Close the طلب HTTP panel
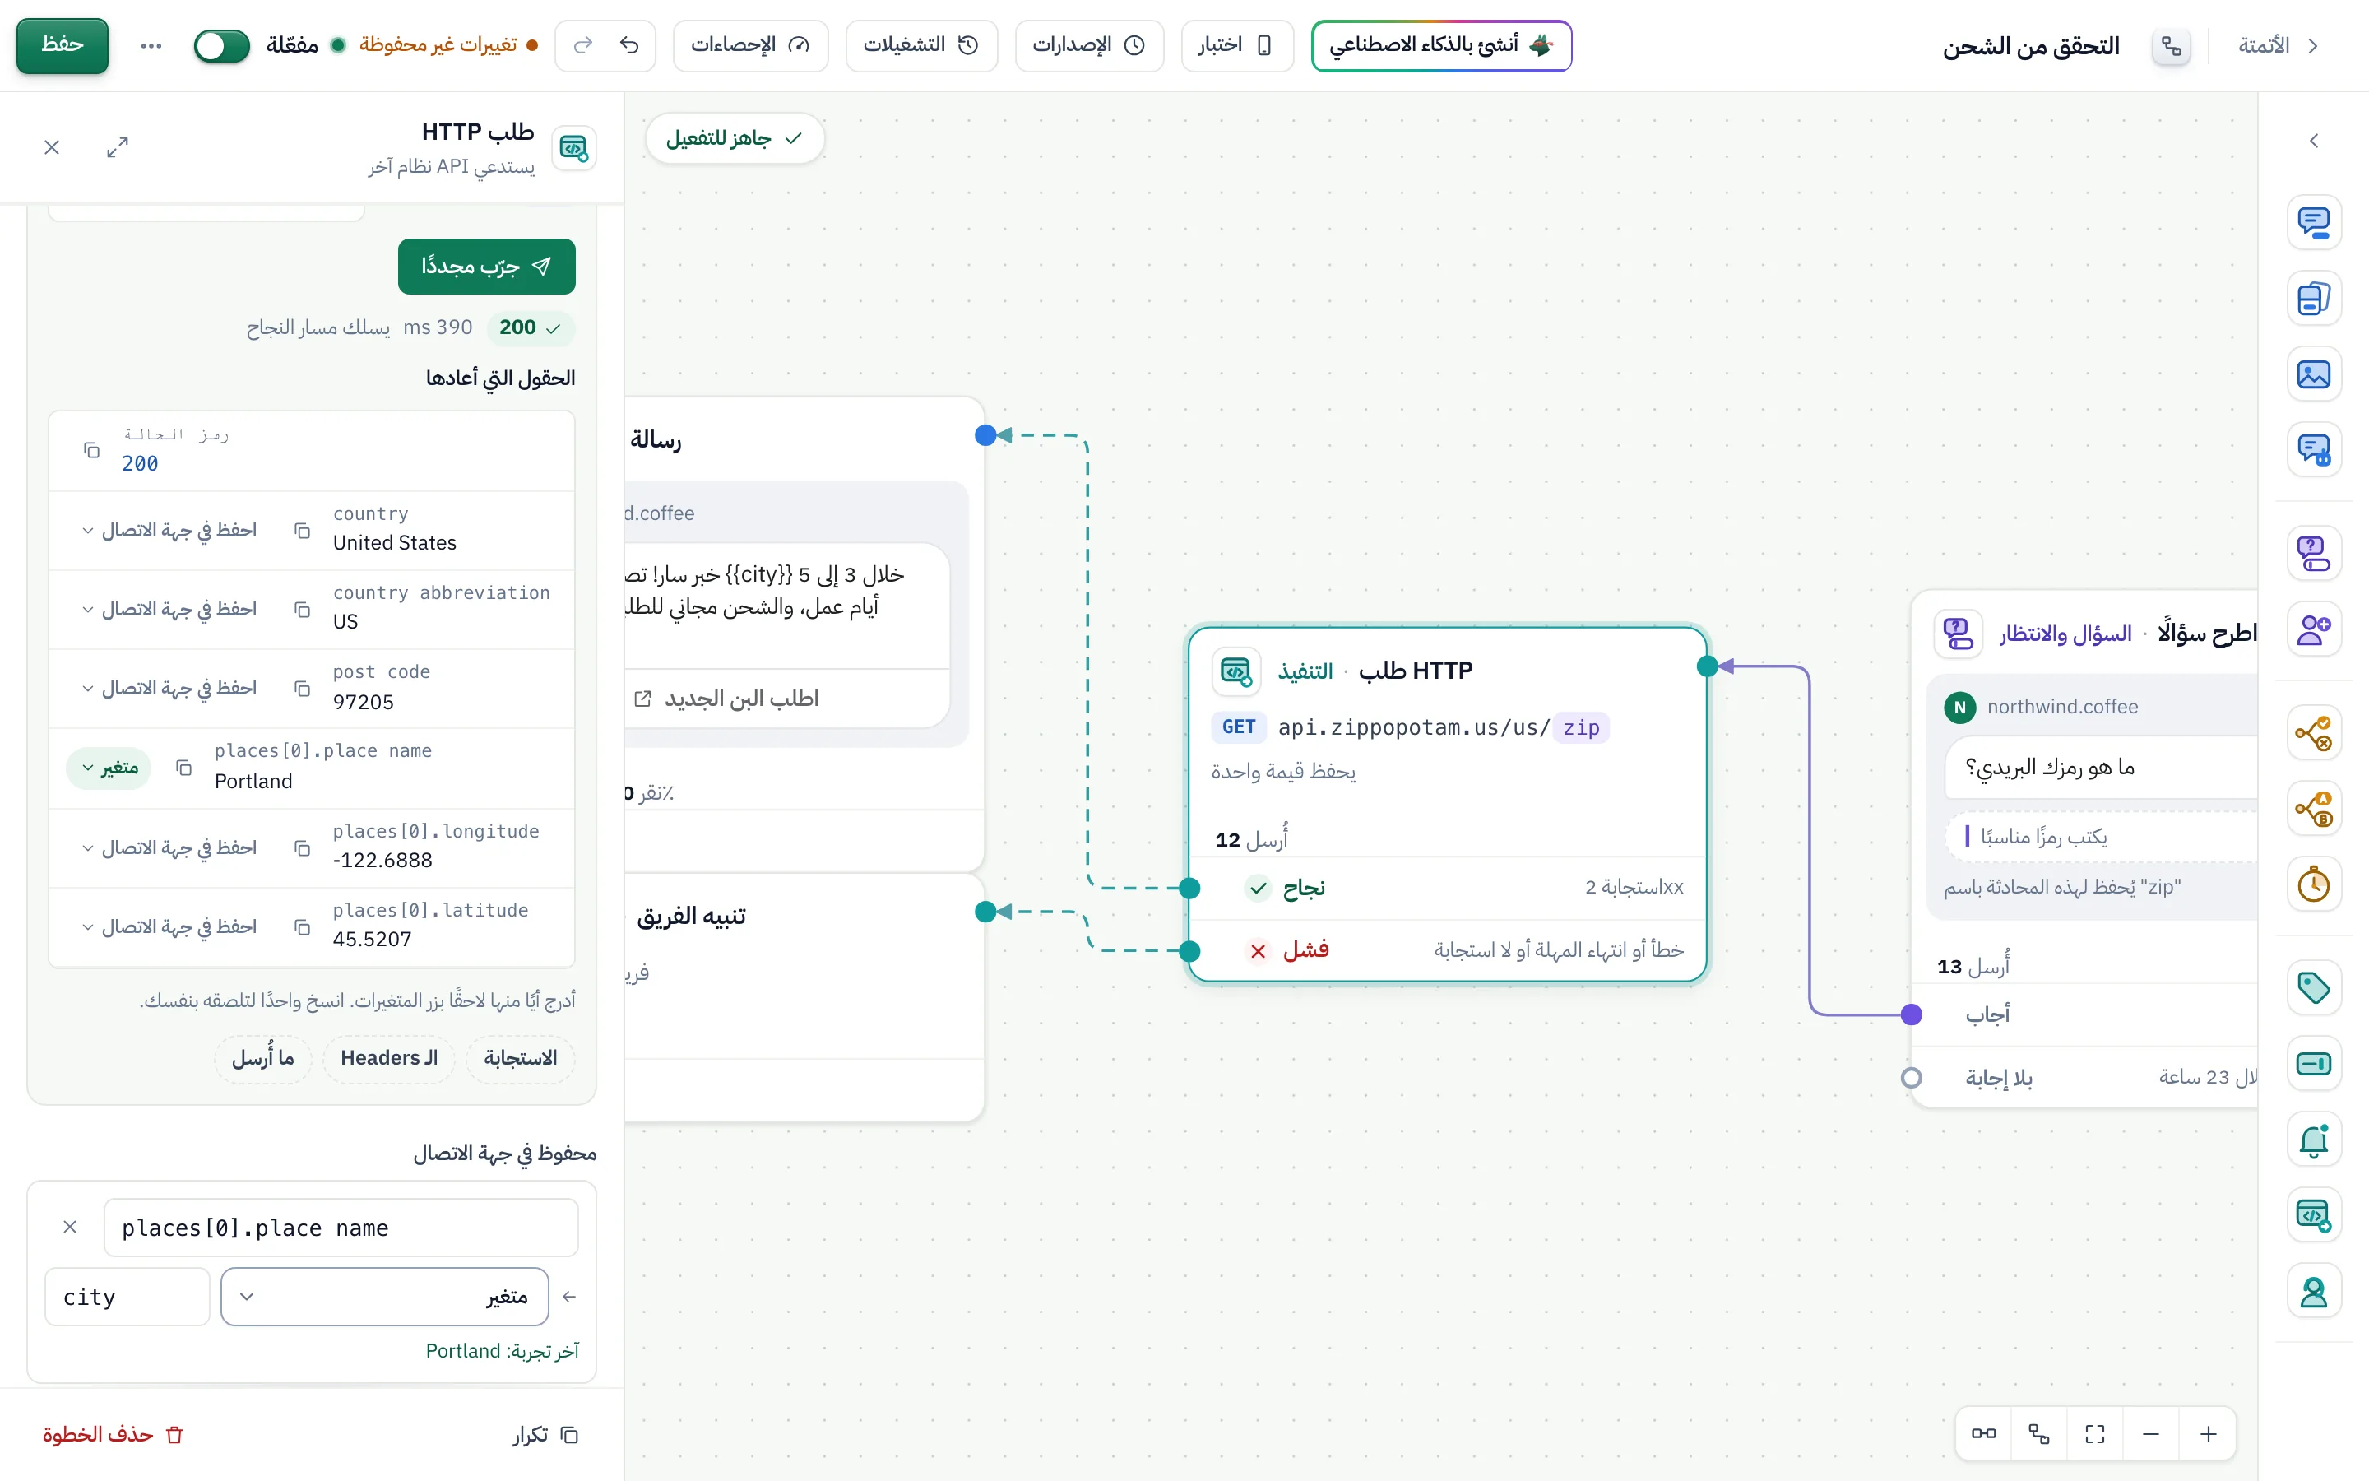Viewport: 2369px width, 1481px height. click(x=52, y=147)
